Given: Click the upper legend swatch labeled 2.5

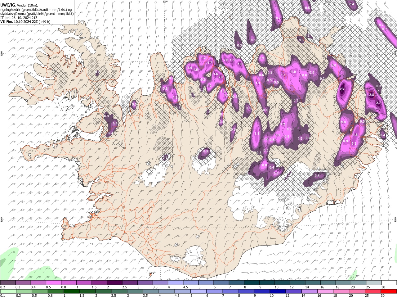Looking at the screenshot, I should tap(130, 283).
